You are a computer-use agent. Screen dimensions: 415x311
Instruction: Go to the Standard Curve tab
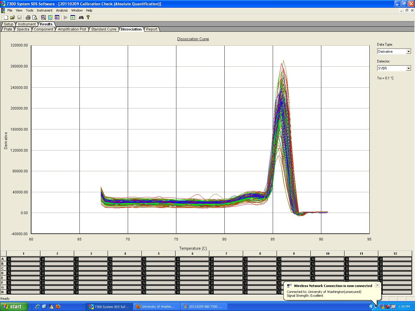(103, 29)
